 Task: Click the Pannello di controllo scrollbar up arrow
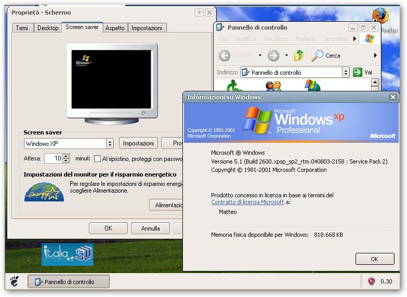point(375,83)
